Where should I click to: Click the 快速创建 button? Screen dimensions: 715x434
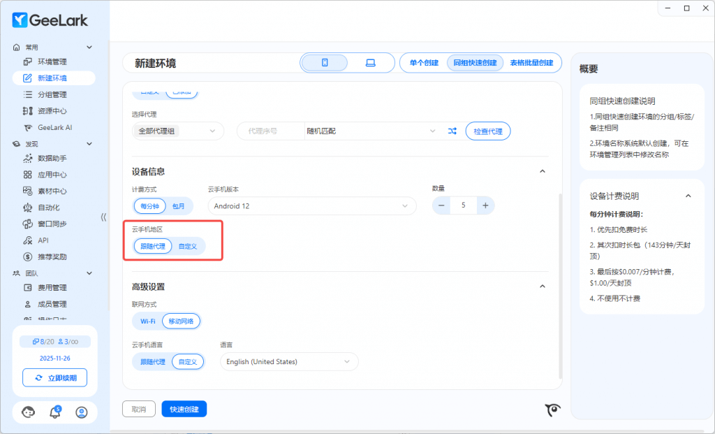click(x=184, y=409)
